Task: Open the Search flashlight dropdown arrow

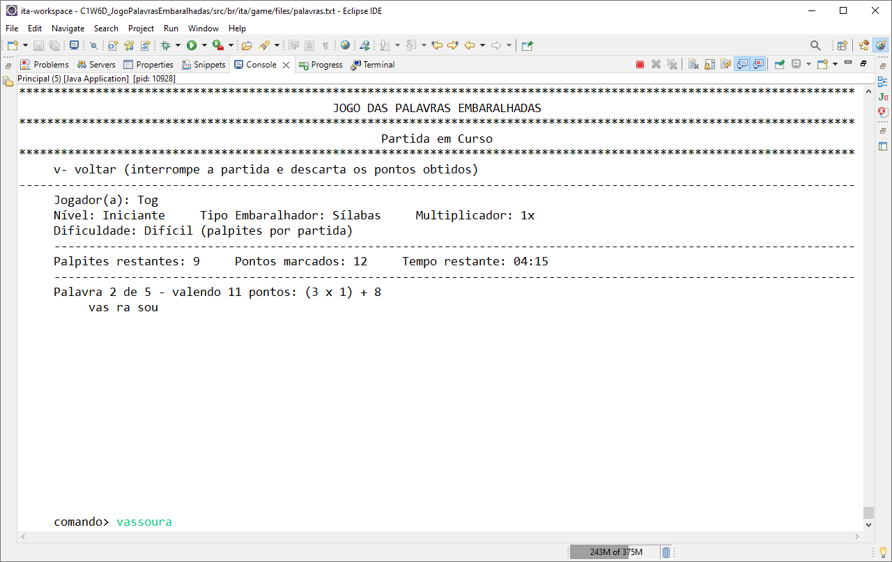Action: point(277,45)
